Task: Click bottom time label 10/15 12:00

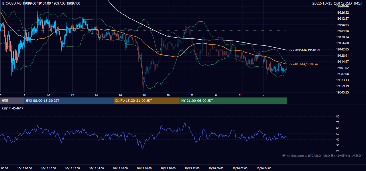Action: (x=72, y=168)
